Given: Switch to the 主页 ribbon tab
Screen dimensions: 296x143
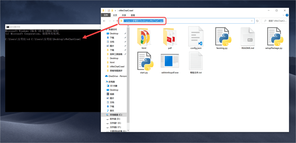Looking at the screenshot, I should point(115,15).
